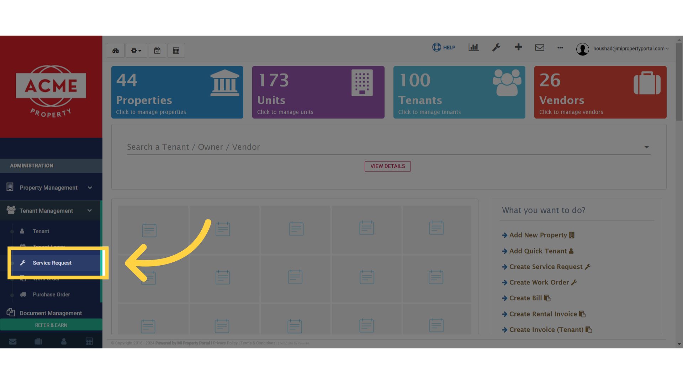Image resolution: width=683 pixels, height=384 pixels.
Task: Click the HELP lifebuoy link
Action: (444, 47)
